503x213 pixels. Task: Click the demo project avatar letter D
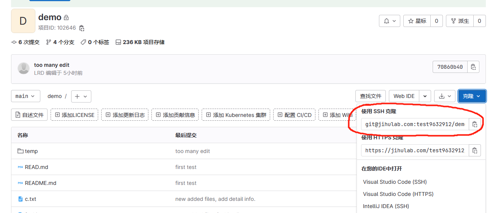click(23, 21)
